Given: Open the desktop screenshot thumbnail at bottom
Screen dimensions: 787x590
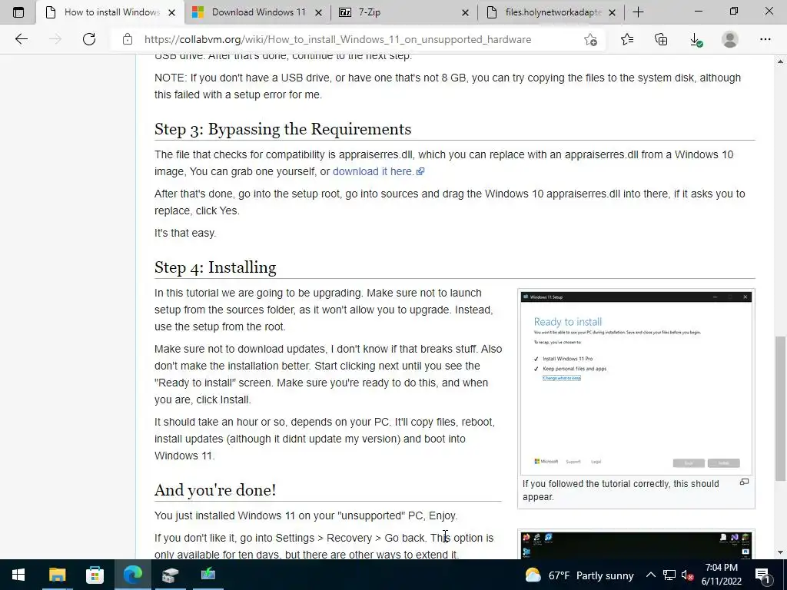Looking at the screenshot, I should tap(636, 545).
